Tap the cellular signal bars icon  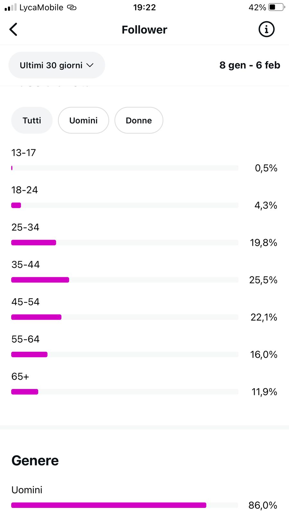pos(10,7)
